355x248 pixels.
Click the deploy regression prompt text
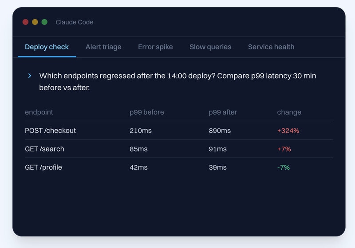pos(178,82)
